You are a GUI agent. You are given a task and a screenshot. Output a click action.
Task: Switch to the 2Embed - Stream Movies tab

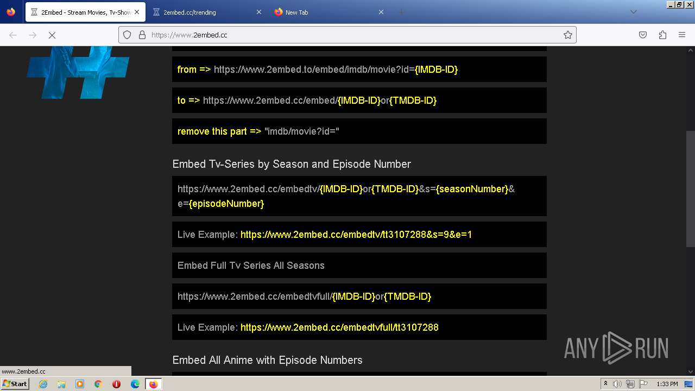85,12
